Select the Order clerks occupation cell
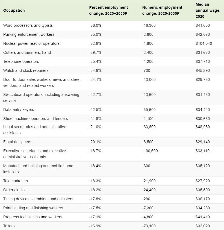224x230 pixels. pyautogui.click(x=14, y=190)
